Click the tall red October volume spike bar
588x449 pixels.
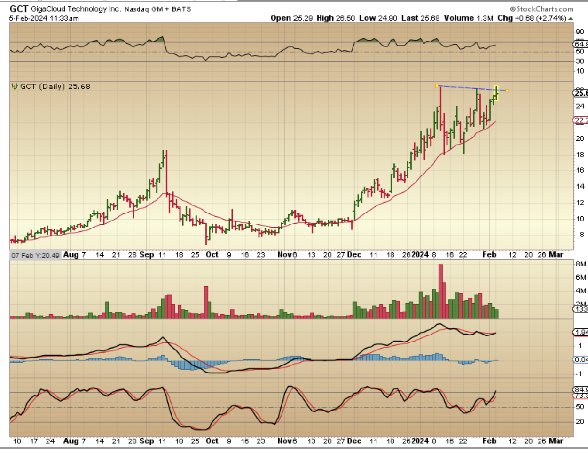(206, 302)
